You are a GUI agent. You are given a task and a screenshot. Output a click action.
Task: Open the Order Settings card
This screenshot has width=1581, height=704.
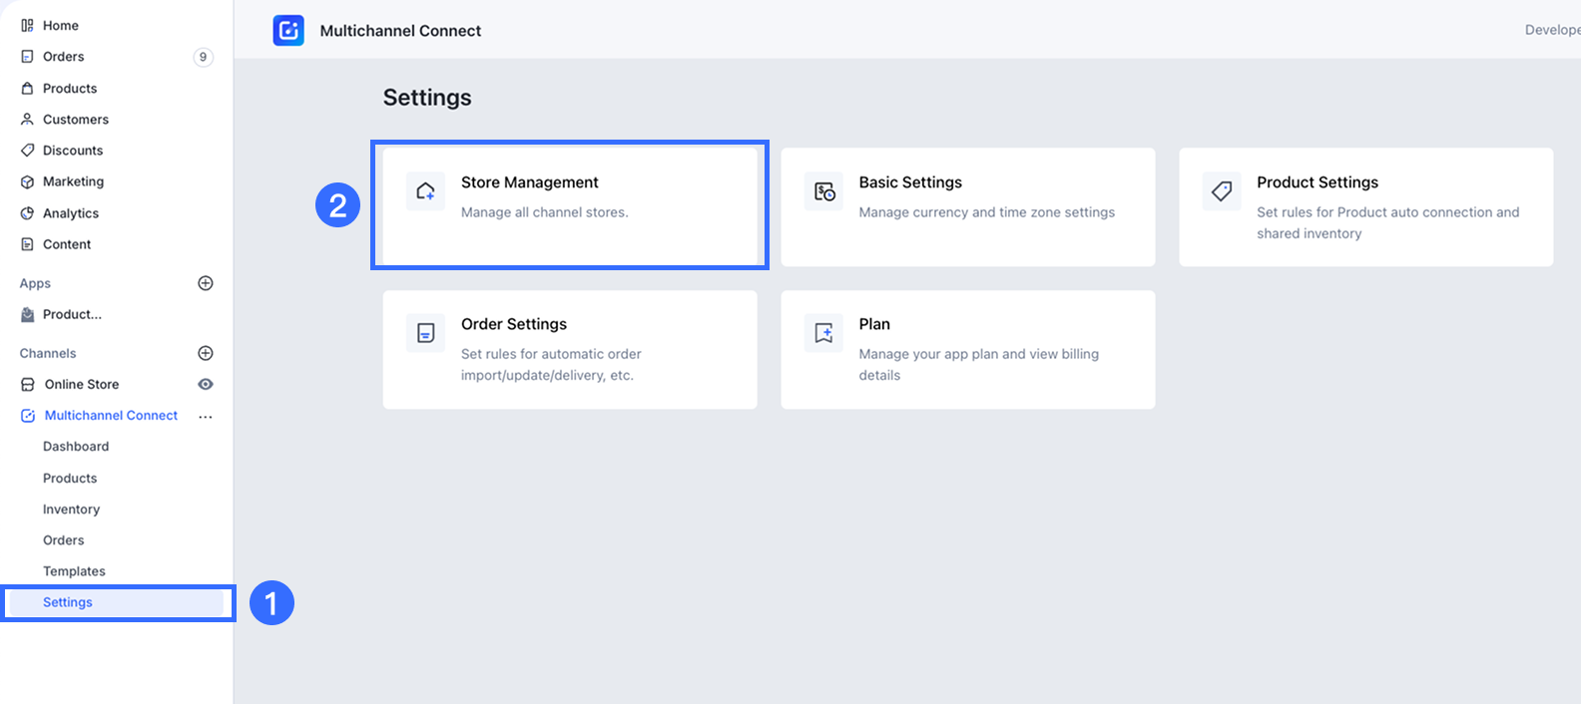point(569,349)
